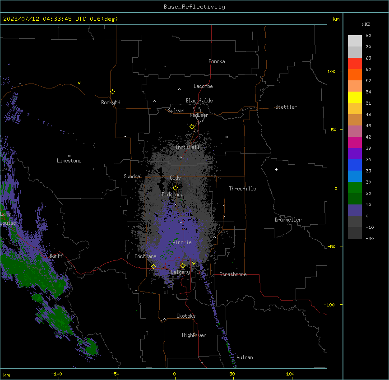
Task: Click the Calgary city label
Action: [180, 272]
